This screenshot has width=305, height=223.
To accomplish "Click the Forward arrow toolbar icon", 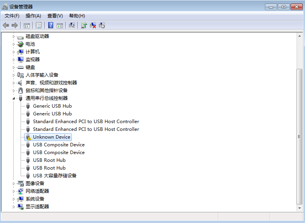I will point(15,26).
